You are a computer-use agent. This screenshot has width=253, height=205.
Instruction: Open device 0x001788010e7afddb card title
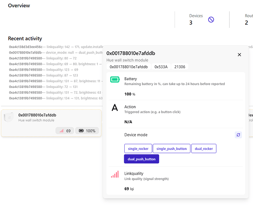(x=37, y=115)
